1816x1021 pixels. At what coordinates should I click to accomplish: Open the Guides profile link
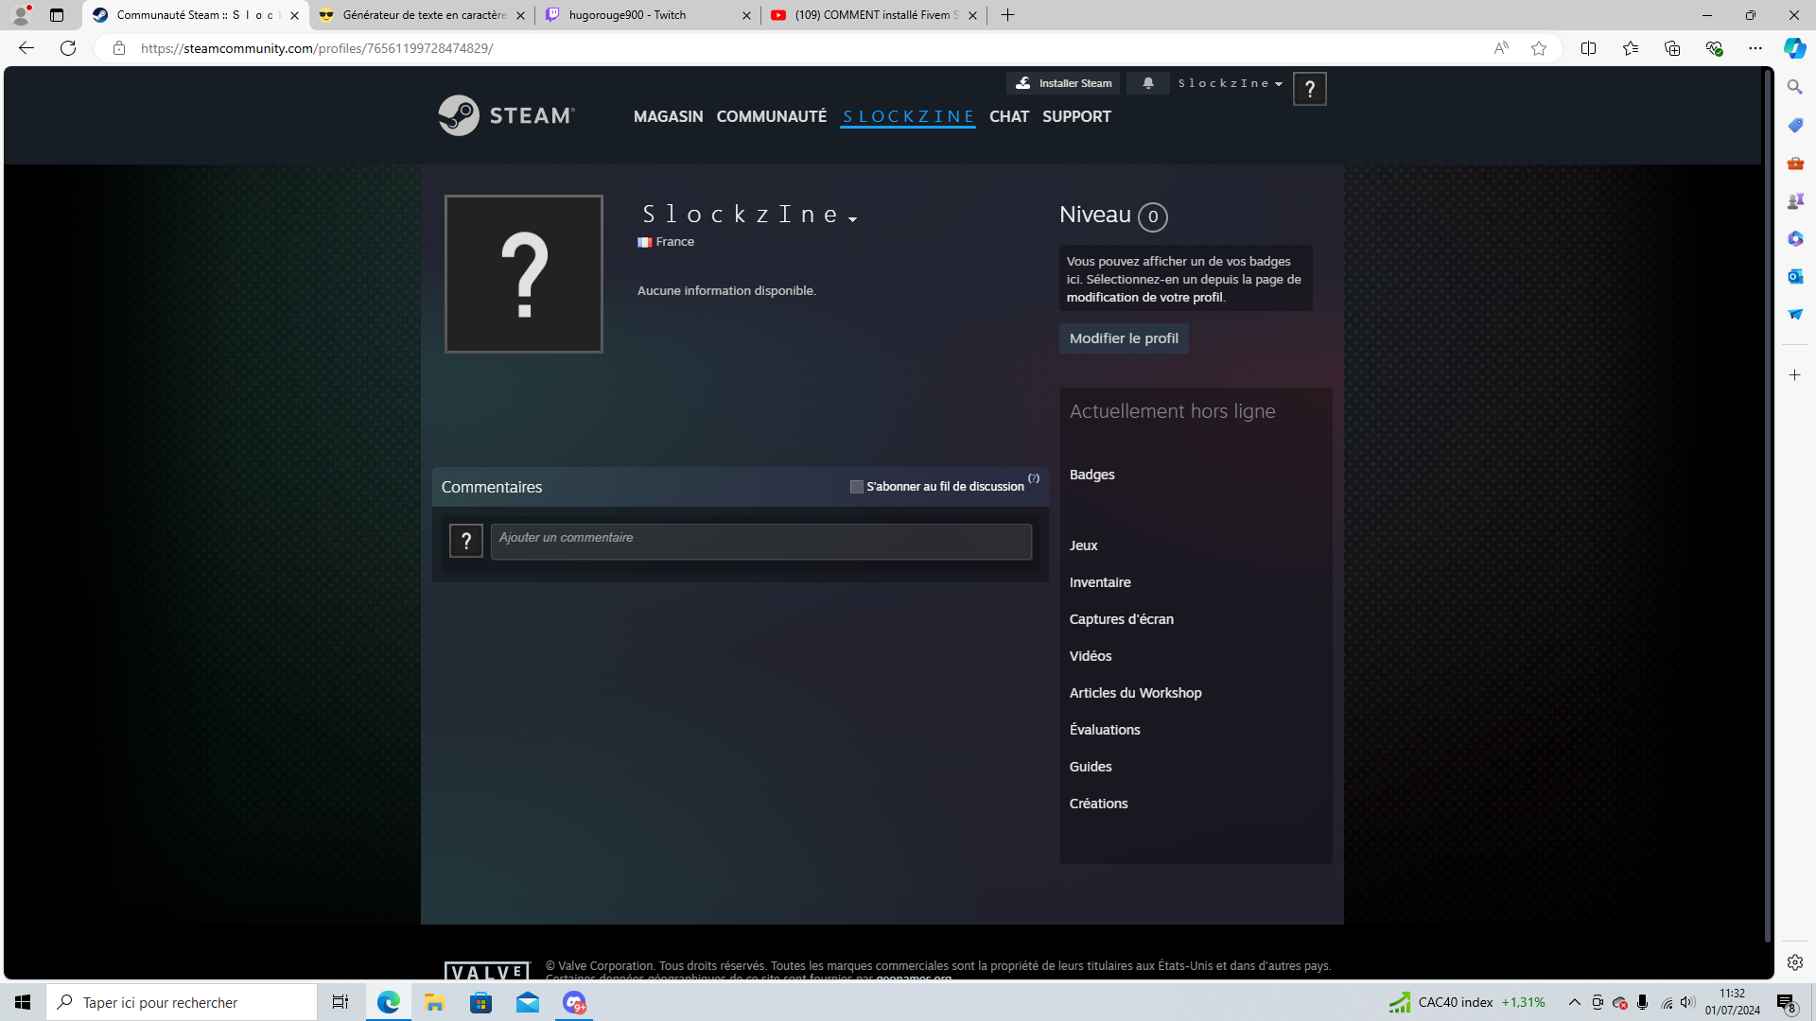click(x=1091, y=767)
